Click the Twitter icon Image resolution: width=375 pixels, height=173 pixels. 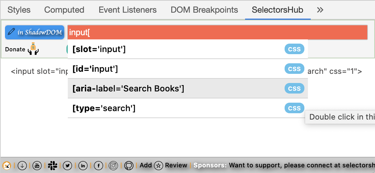68,166
